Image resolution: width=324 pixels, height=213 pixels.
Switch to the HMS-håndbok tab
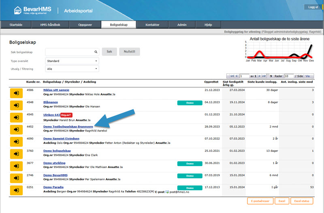pyautogui.click(x=50, y=25)
